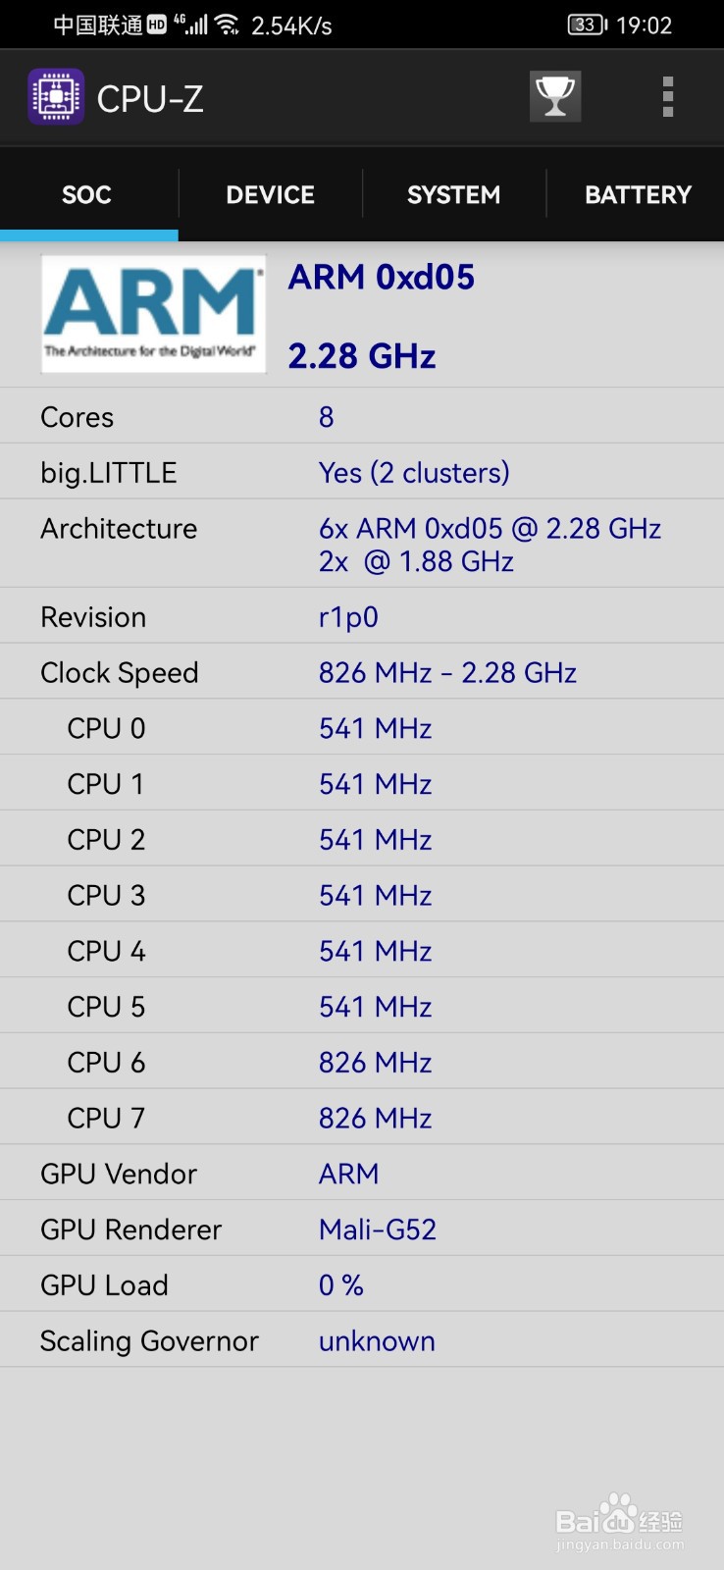
Task: Tap the CPU-Z app logo icon
Action: click(56, 97)
